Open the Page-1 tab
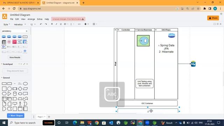This screenshot has width=224, height=126. tap(41, 117)
